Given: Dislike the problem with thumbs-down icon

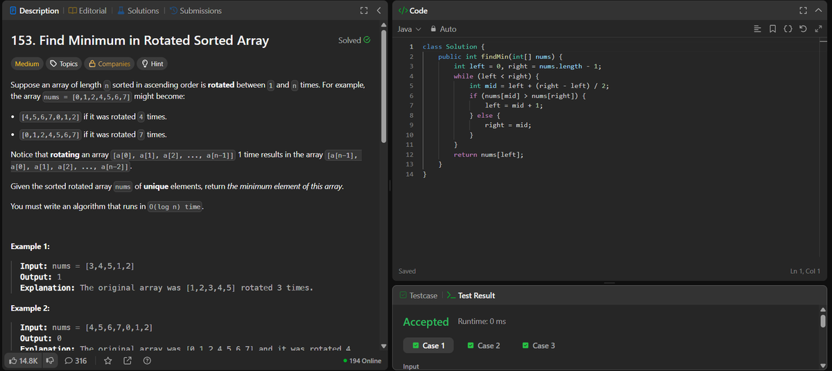Looking at the screenshot, I should click(x=50, y=361).
